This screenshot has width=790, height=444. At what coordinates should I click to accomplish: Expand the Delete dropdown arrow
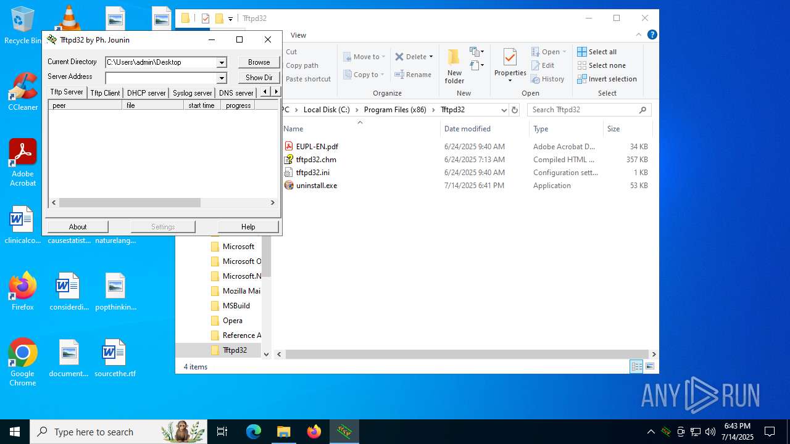point(431,57)
